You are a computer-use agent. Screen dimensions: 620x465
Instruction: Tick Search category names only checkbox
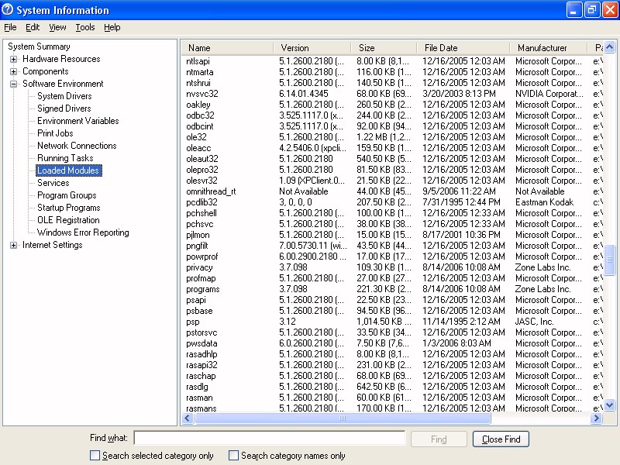coord(233,456)
